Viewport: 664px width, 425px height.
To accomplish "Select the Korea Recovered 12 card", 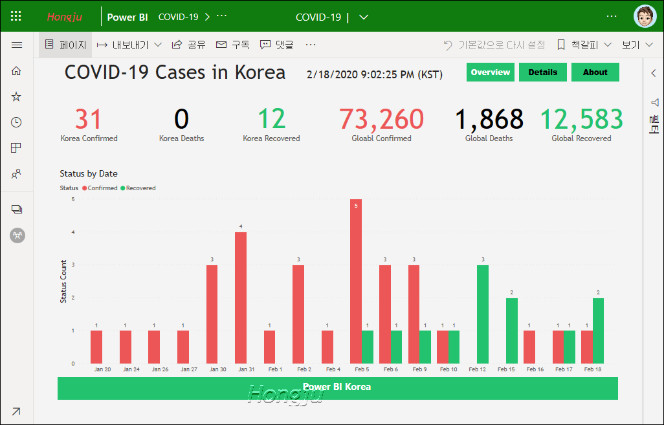I will [271, 124].
